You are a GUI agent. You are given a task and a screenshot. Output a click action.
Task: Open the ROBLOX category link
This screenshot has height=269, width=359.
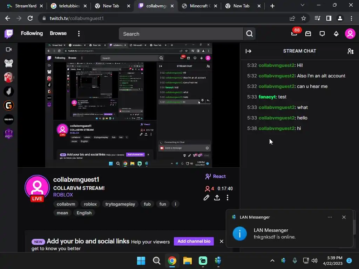[x=63, y=195]
